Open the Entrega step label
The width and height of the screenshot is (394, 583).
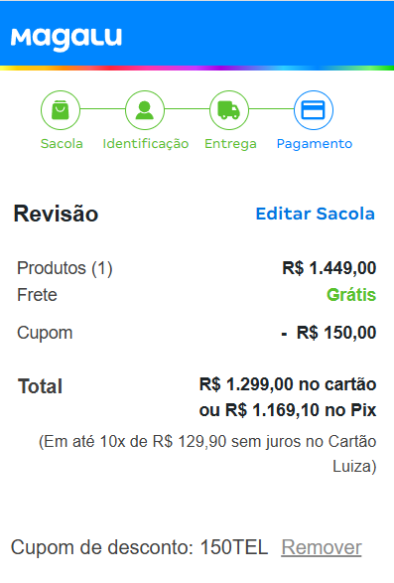[230, 144]
